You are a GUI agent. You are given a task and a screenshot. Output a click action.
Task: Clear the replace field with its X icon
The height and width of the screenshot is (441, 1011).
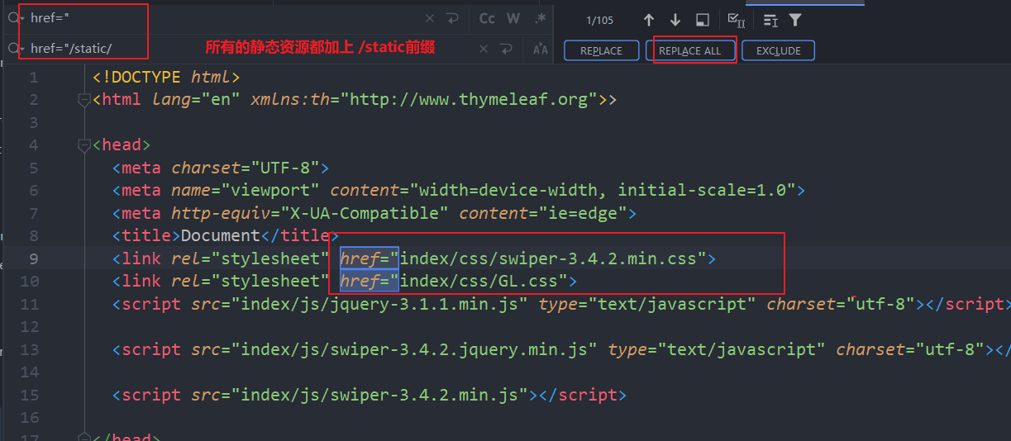tap(484, 49)
